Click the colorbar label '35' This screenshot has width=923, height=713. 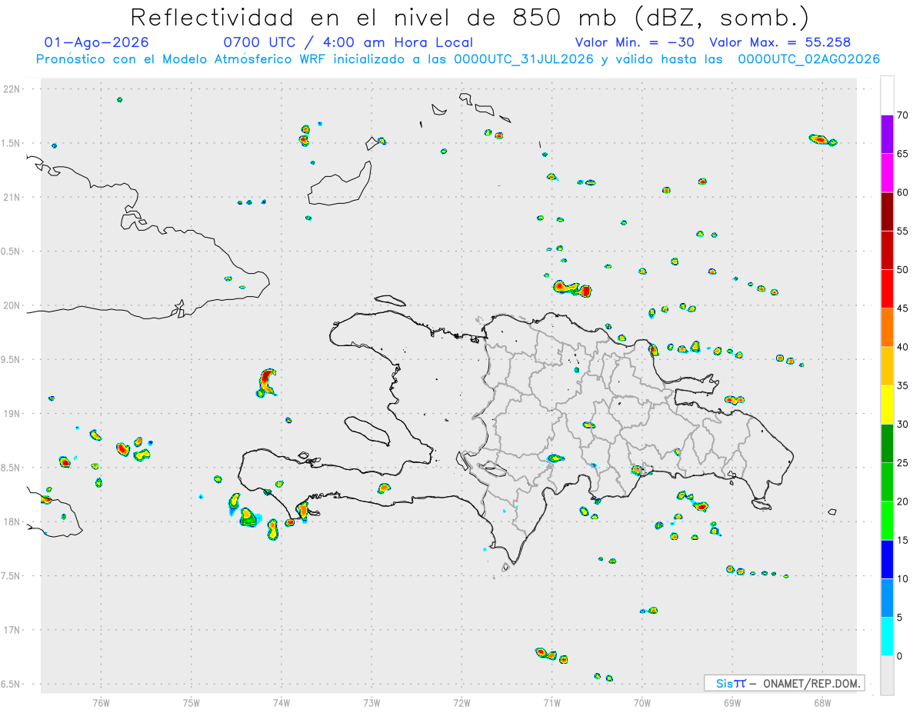pyautogui.click(x=903, y=385)
